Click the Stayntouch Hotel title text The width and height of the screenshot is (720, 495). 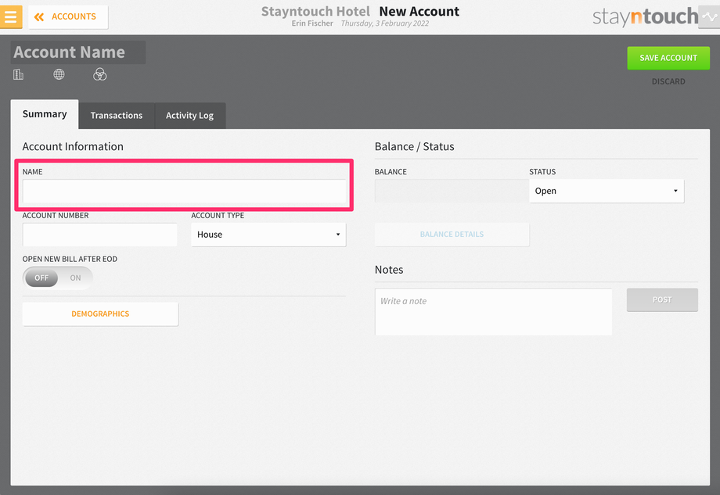tap(315, 11)
